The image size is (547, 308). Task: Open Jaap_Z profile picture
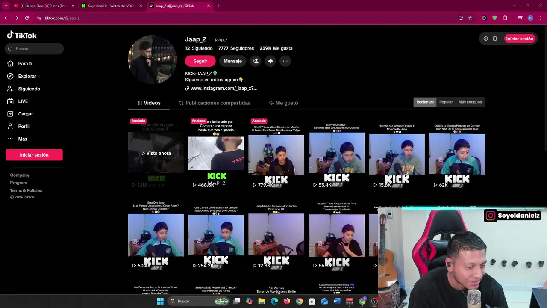152,59
